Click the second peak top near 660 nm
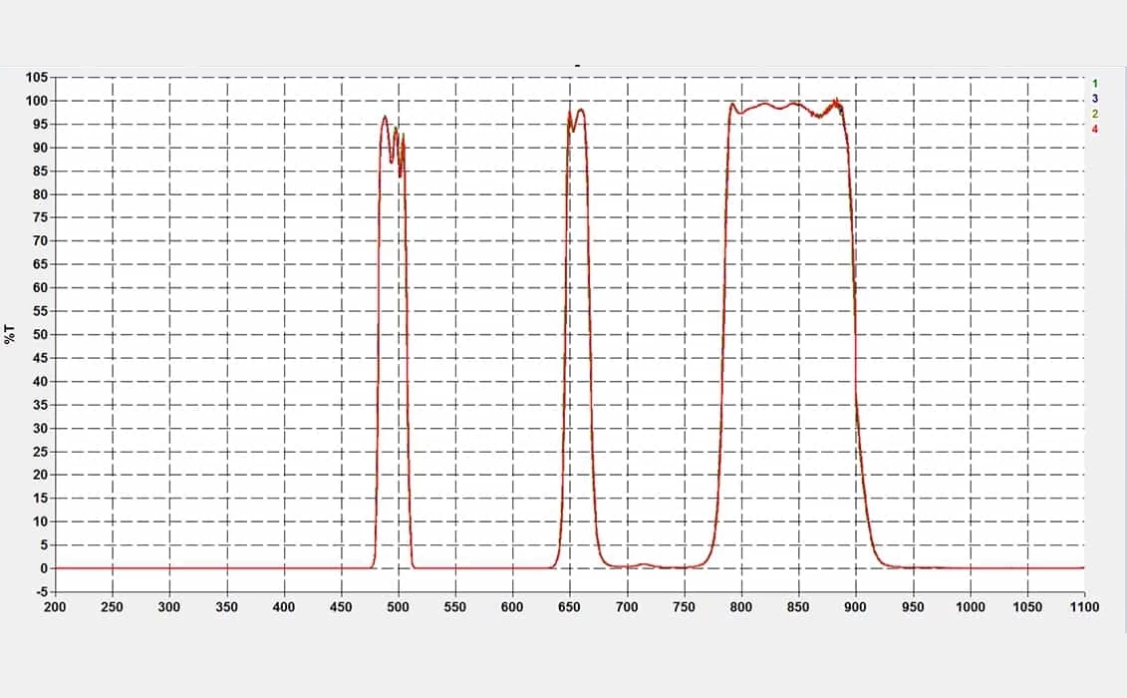 pyautogui.click(x=580, y=110)
